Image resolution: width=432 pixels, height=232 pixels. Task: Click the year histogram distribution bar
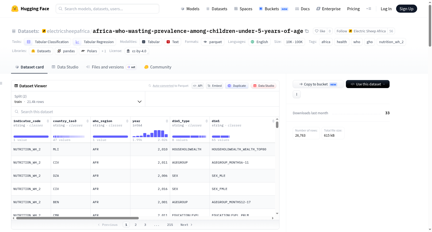pos(150,134)
